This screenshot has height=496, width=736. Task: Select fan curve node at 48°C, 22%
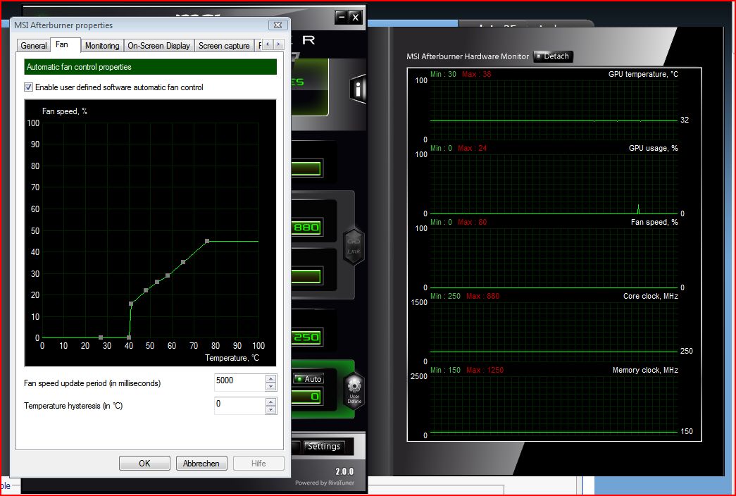click(x=146, y=290)
